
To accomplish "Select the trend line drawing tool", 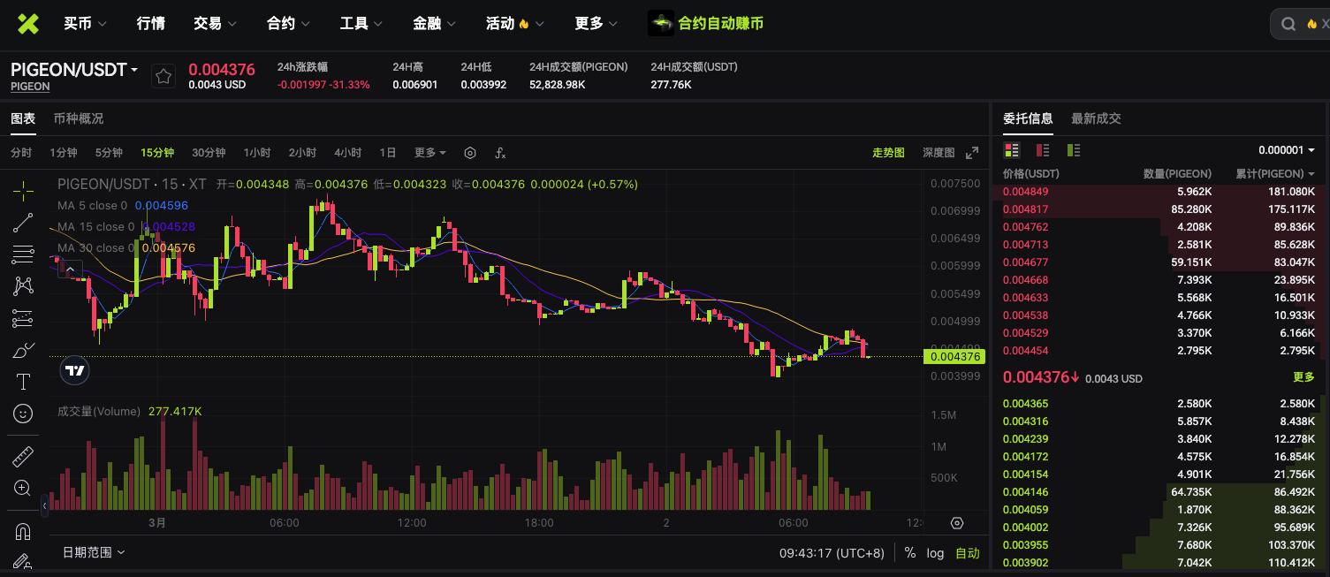I will pyautogui.click(x=23, y=223).
